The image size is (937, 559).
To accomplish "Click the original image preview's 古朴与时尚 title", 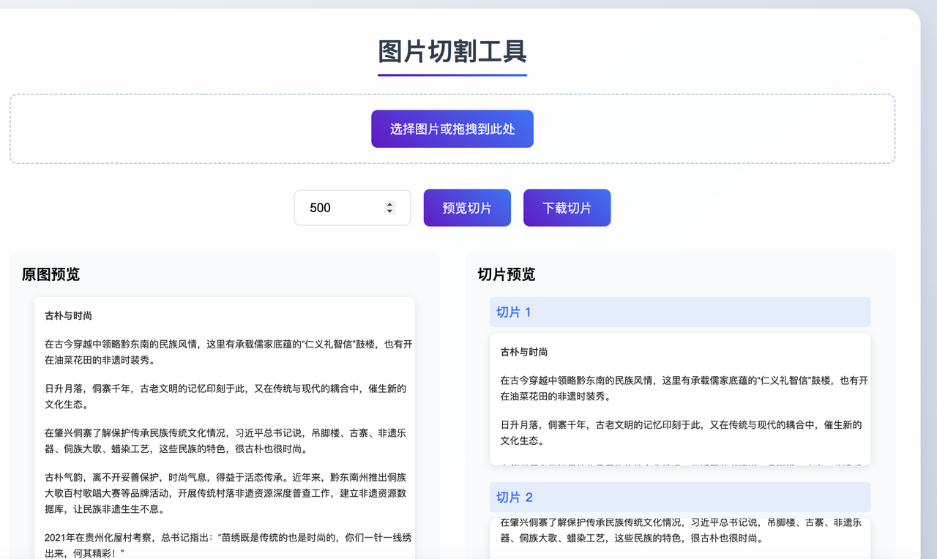I will (68, 316).
